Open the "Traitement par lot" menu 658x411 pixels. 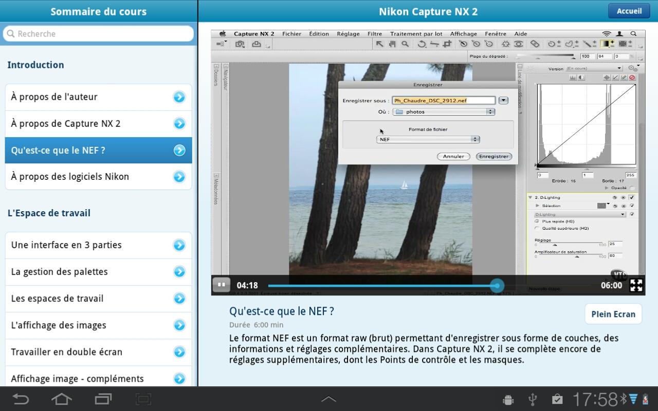(416, 34)
